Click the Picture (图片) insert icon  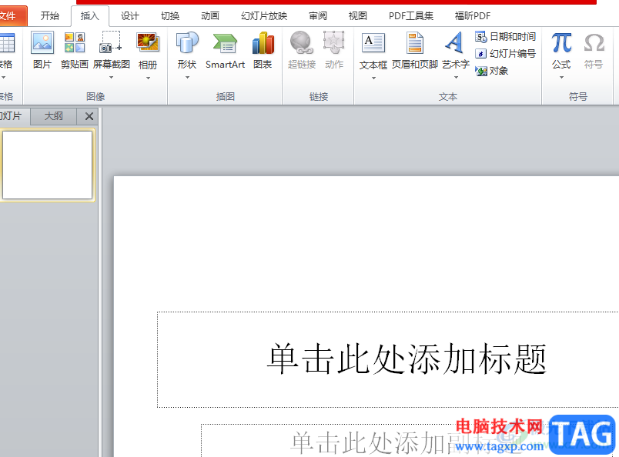tap(42, 43)
